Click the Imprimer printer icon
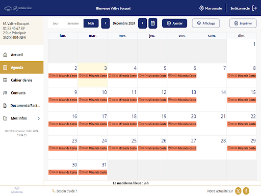This screenshot has width=261, height=196. (236, 23)
